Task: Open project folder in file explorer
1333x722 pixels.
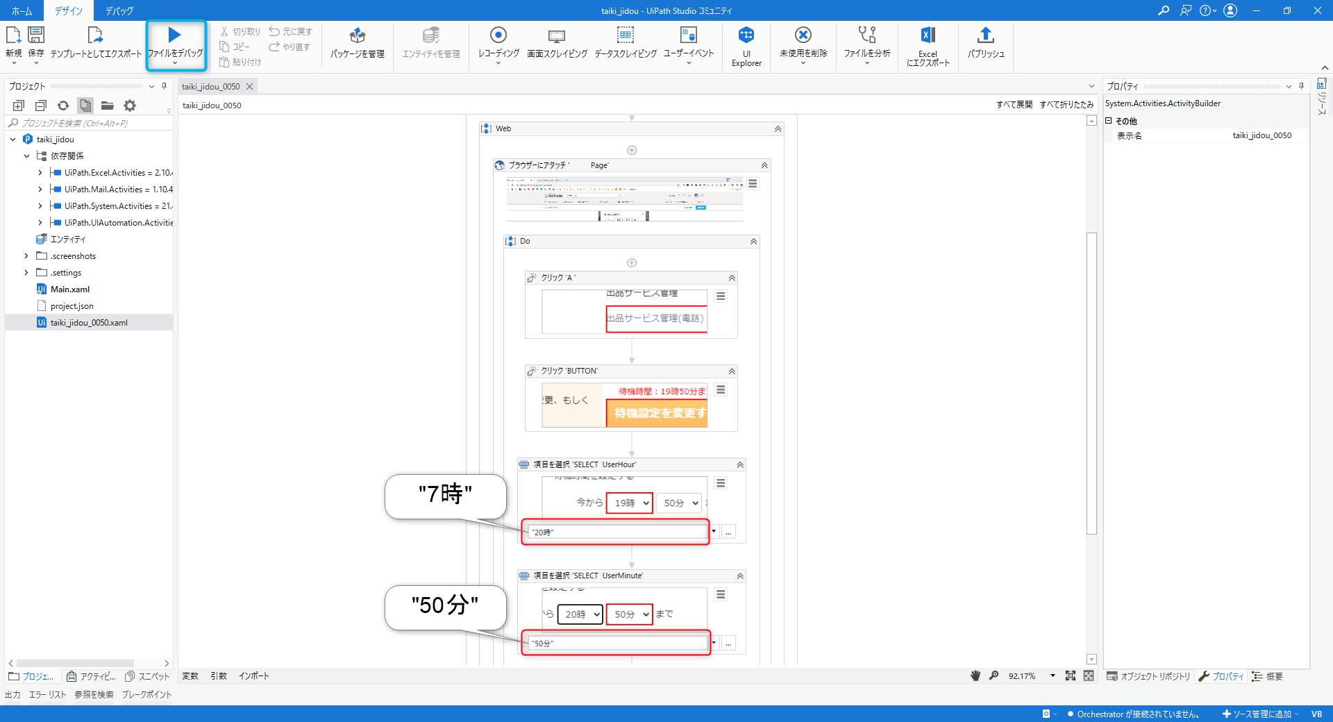Action: [x=108, y=106]
